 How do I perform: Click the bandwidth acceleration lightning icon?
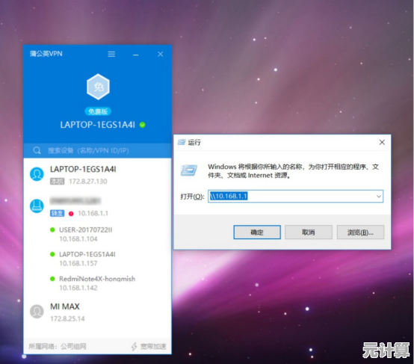tap(134, 347)
